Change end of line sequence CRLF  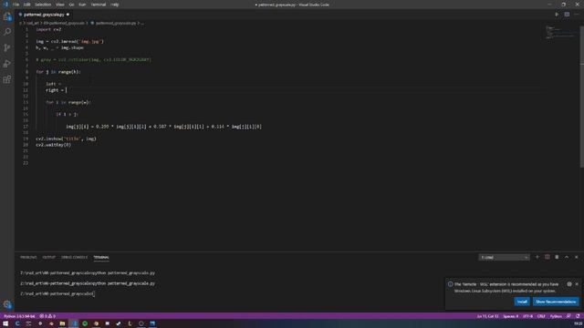541,316
